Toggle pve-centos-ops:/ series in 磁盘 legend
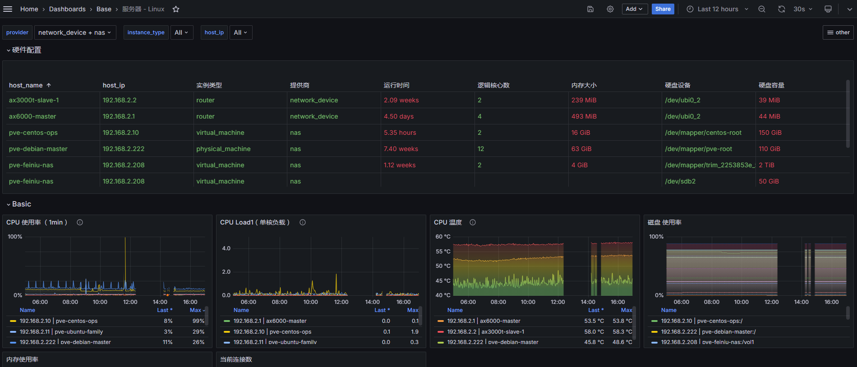This screenshot has height=367, width=857. pos(702,321)
